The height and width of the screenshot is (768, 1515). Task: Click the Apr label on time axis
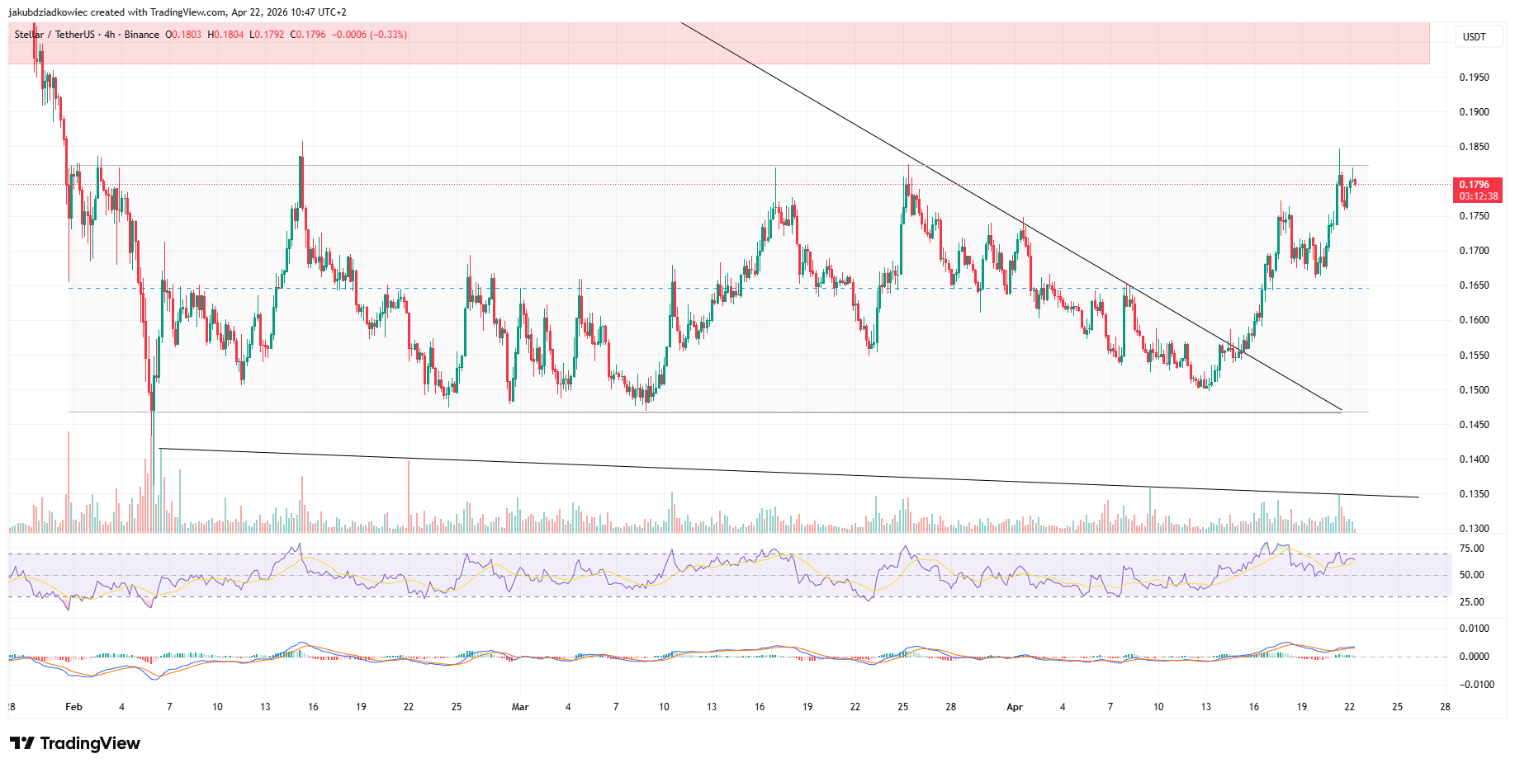pyautogui.click(x=1015, y=707)
